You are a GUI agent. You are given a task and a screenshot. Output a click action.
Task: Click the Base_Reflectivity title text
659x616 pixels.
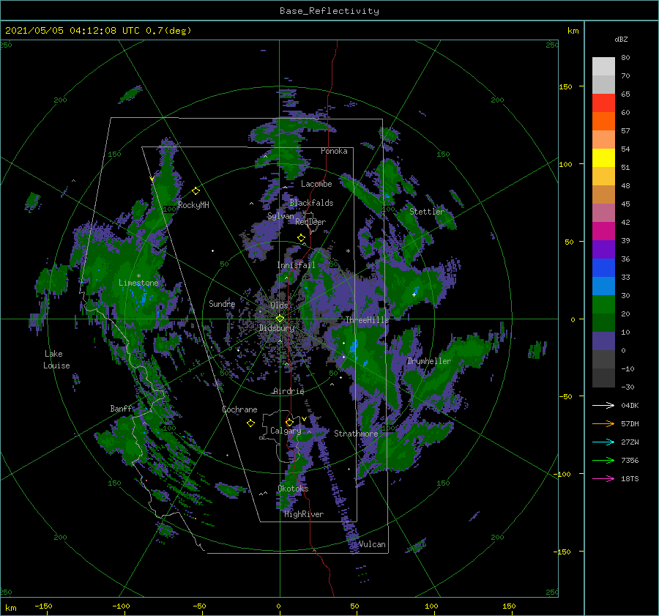[x=329, y=11]
